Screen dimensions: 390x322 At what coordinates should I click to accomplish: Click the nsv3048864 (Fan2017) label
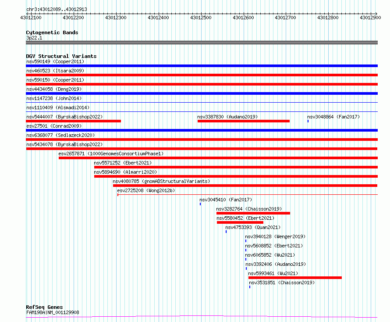pos(333,117)
